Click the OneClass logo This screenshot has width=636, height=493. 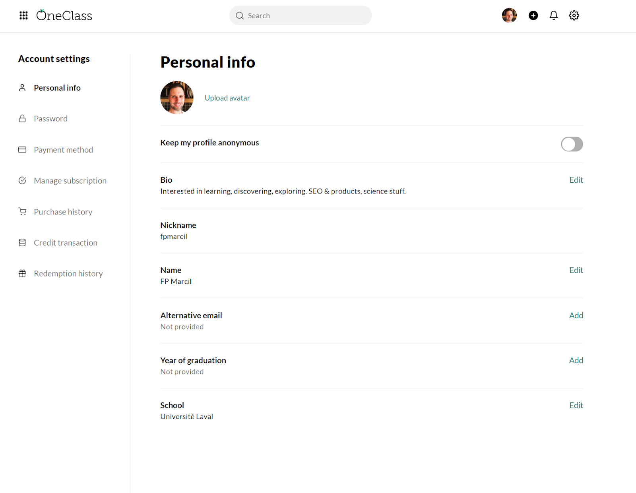click(64, 15)
